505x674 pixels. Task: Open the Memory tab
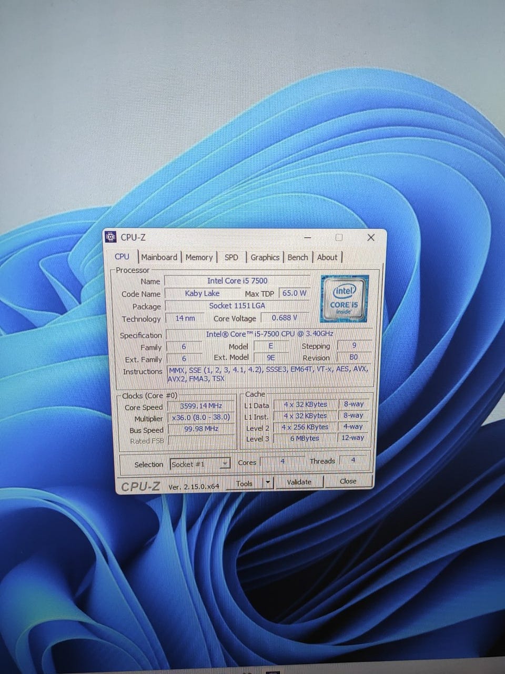click(x=199, y=257)
